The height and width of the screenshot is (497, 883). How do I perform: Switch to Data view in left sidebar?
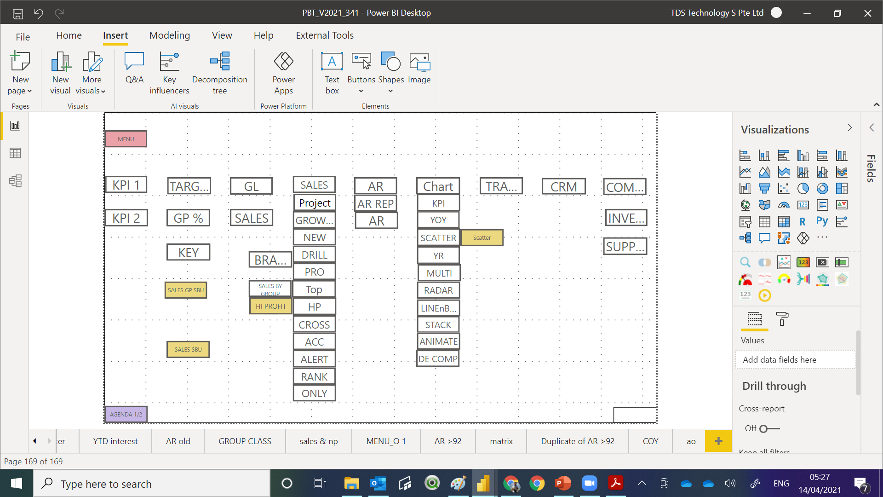coord(15,153)
